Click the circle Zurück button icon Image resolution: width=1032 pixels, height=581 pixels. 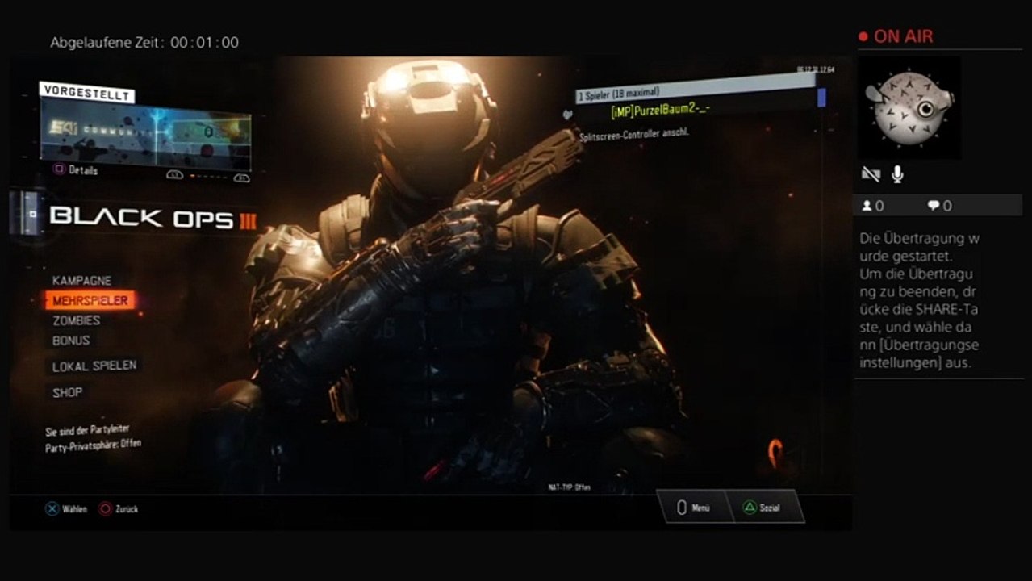pyautogui.click(x=105, y=509)
